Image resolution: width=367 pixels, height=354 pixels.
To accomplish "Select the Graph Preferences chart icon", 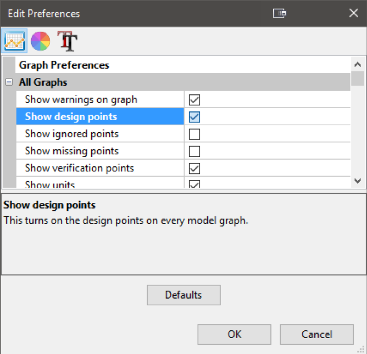I will [x=13, y=41].
